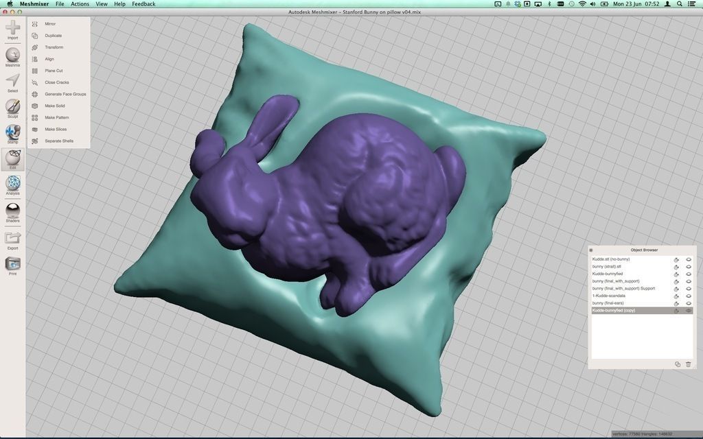Open the Apple menu
This screenshot has height=439, width=703.
pyautogui.click(x=10, y=3)
